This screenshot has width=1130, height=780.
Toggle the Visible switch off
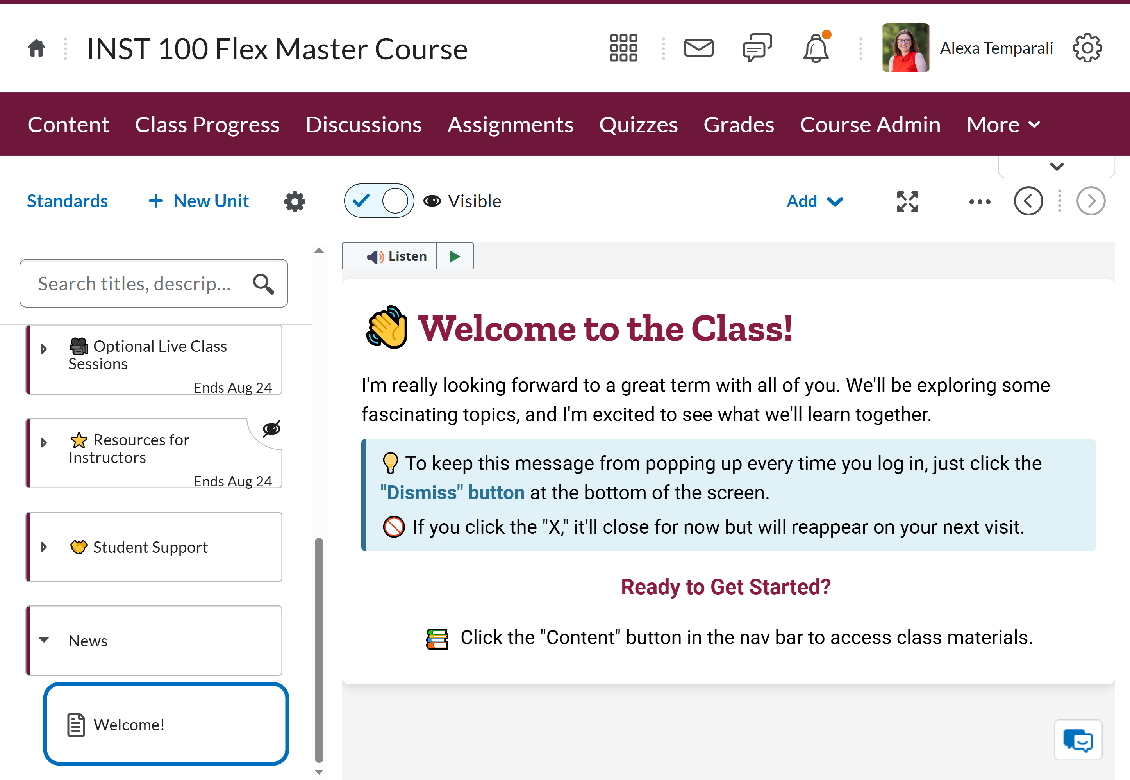click(x=379, y=201)
